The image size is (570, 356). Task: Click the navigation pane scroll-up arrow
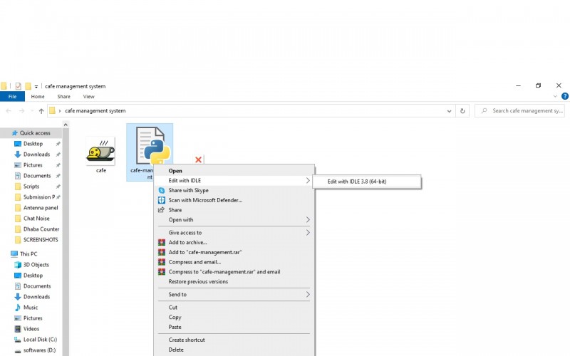(66, 125)
